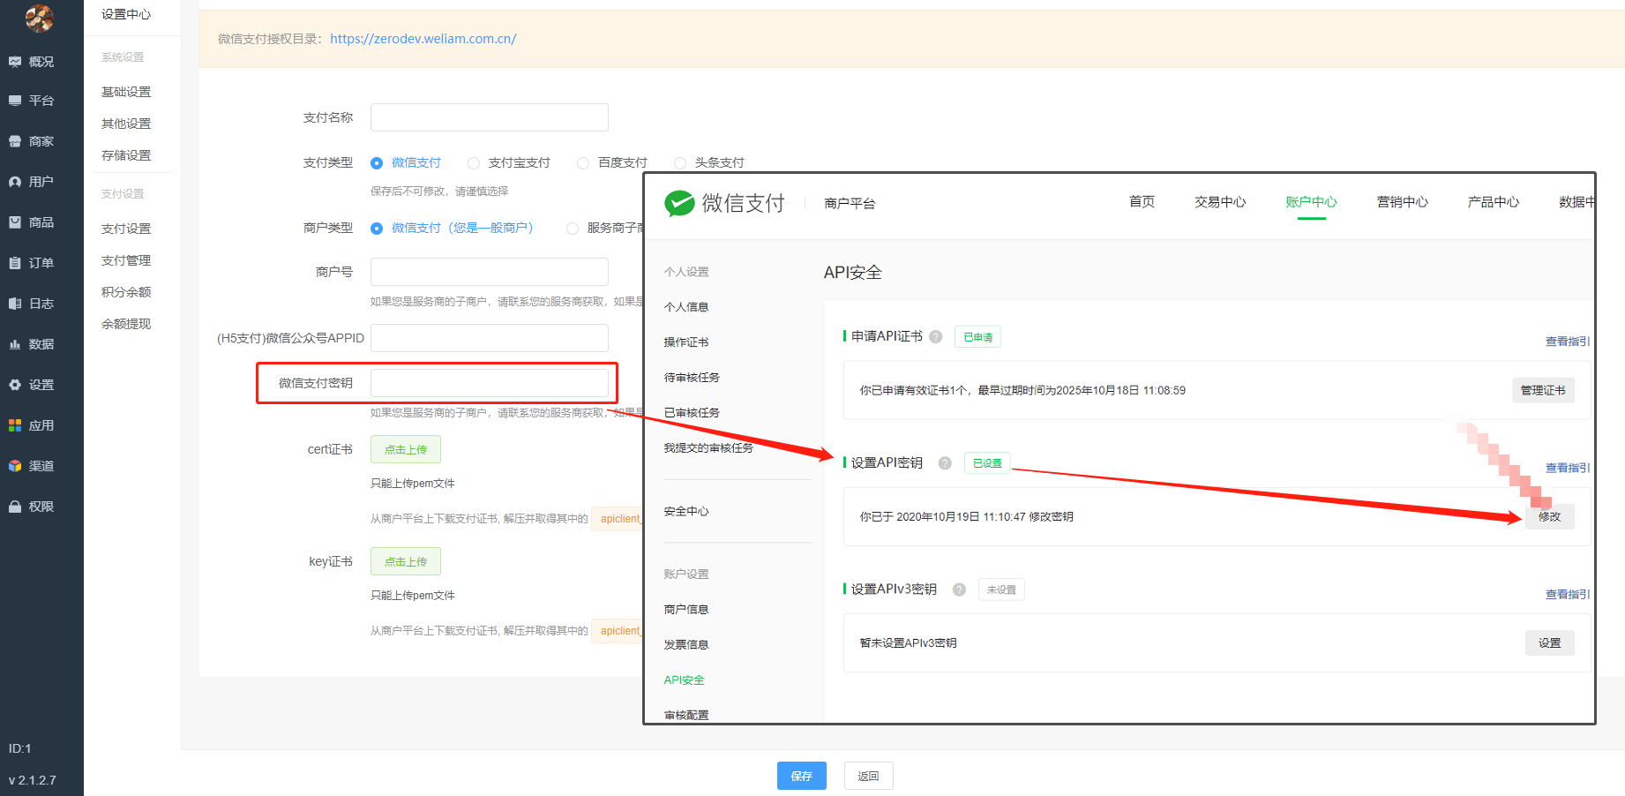Select 微信支付（您是一般商户）merchant type radio
The image size is (1625, 796).
click(x=377, y=229)
